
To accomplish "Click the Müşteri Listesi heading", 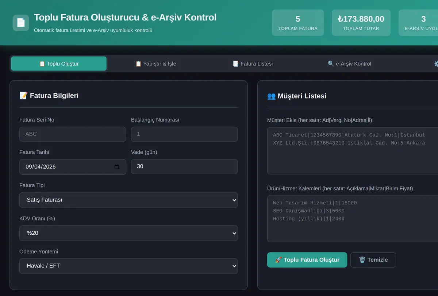I will click(x=297, y=96).
